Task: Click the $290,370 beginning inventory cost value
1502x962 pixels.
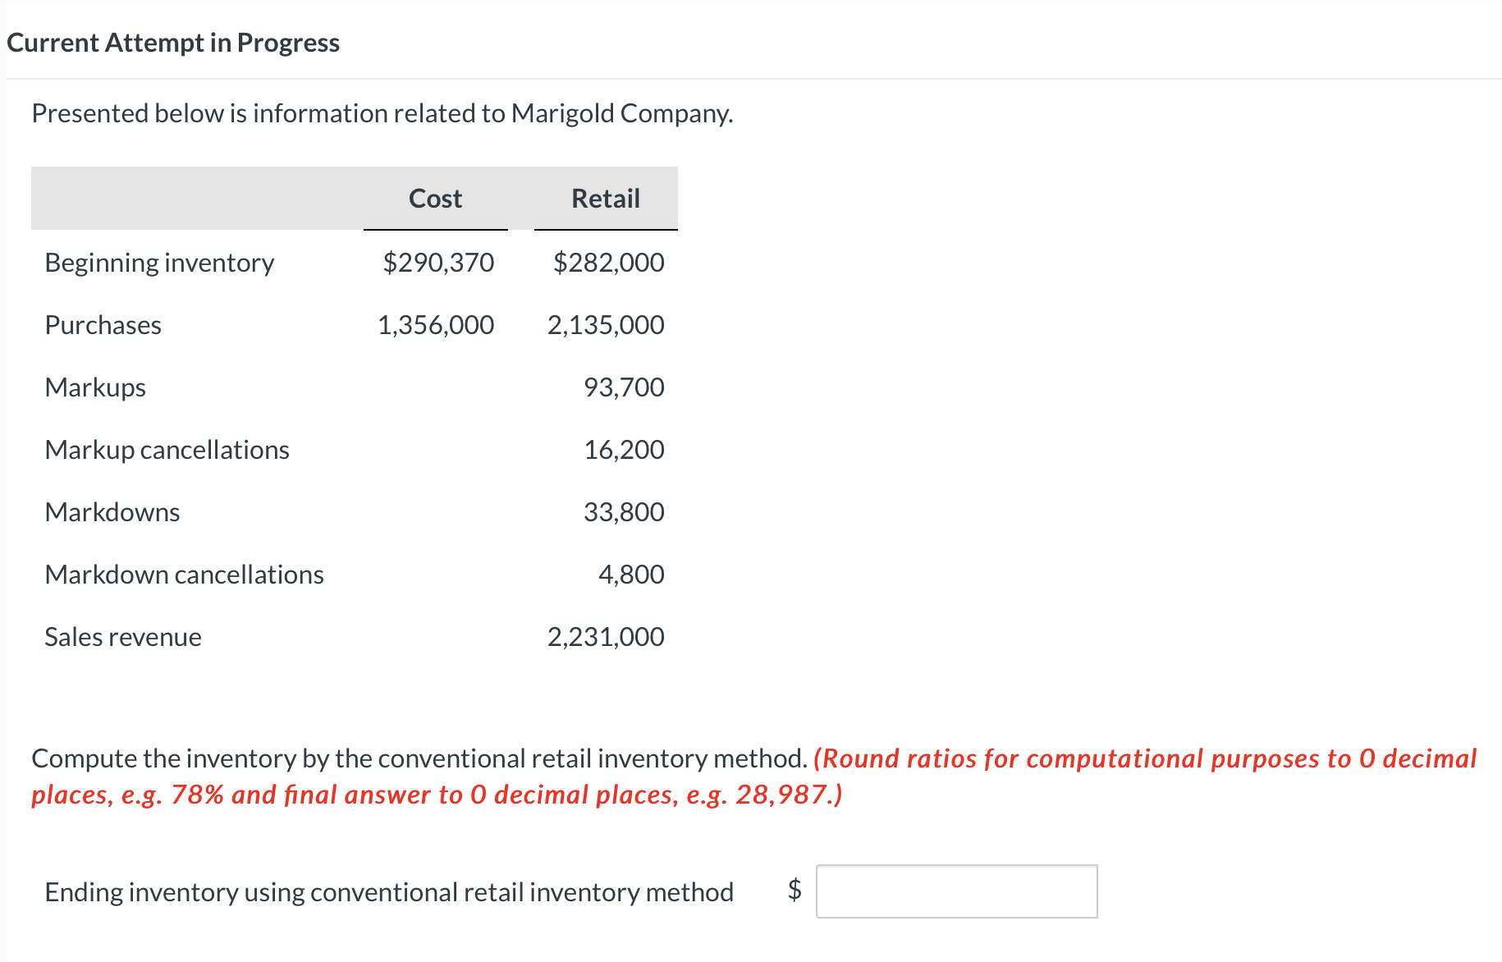Action: 438,263
